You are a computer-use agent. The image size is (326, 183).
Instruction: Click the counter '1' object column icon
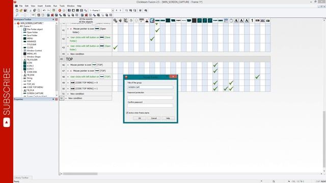[252, 20]
